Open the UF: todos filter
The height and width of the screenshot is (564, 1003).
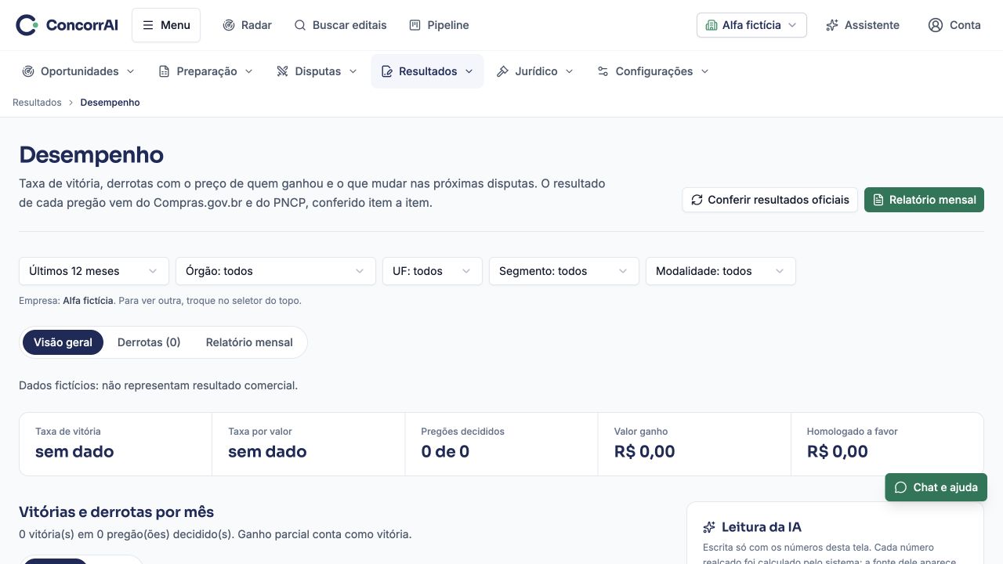(433, 271)
